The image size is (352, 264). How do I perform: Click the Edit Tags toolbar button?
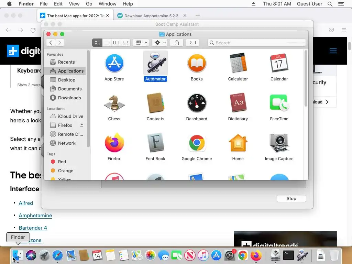[192, 43]
